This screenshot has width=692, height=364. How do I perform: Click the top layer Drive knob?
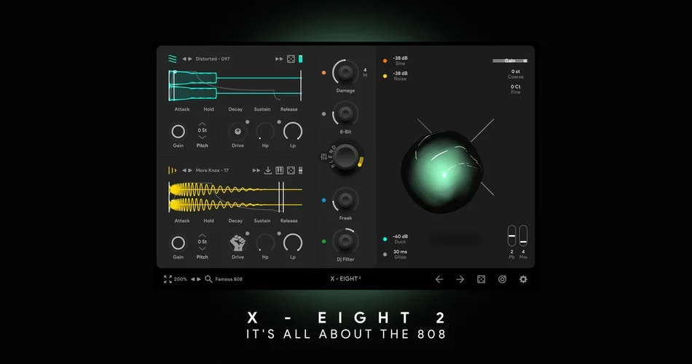click(x=238, y=132)
